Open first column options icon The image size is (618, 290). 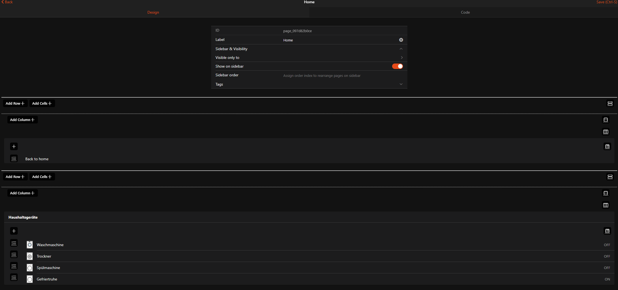[606, 132]
